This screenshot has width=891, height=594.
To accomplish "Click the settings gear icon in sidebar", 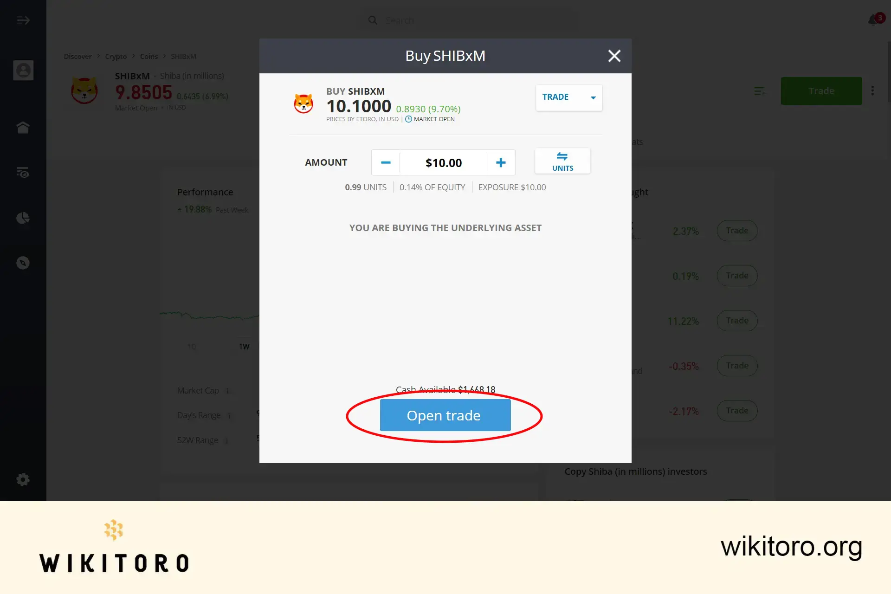I will pyautogui.click(x=23, y=479).
